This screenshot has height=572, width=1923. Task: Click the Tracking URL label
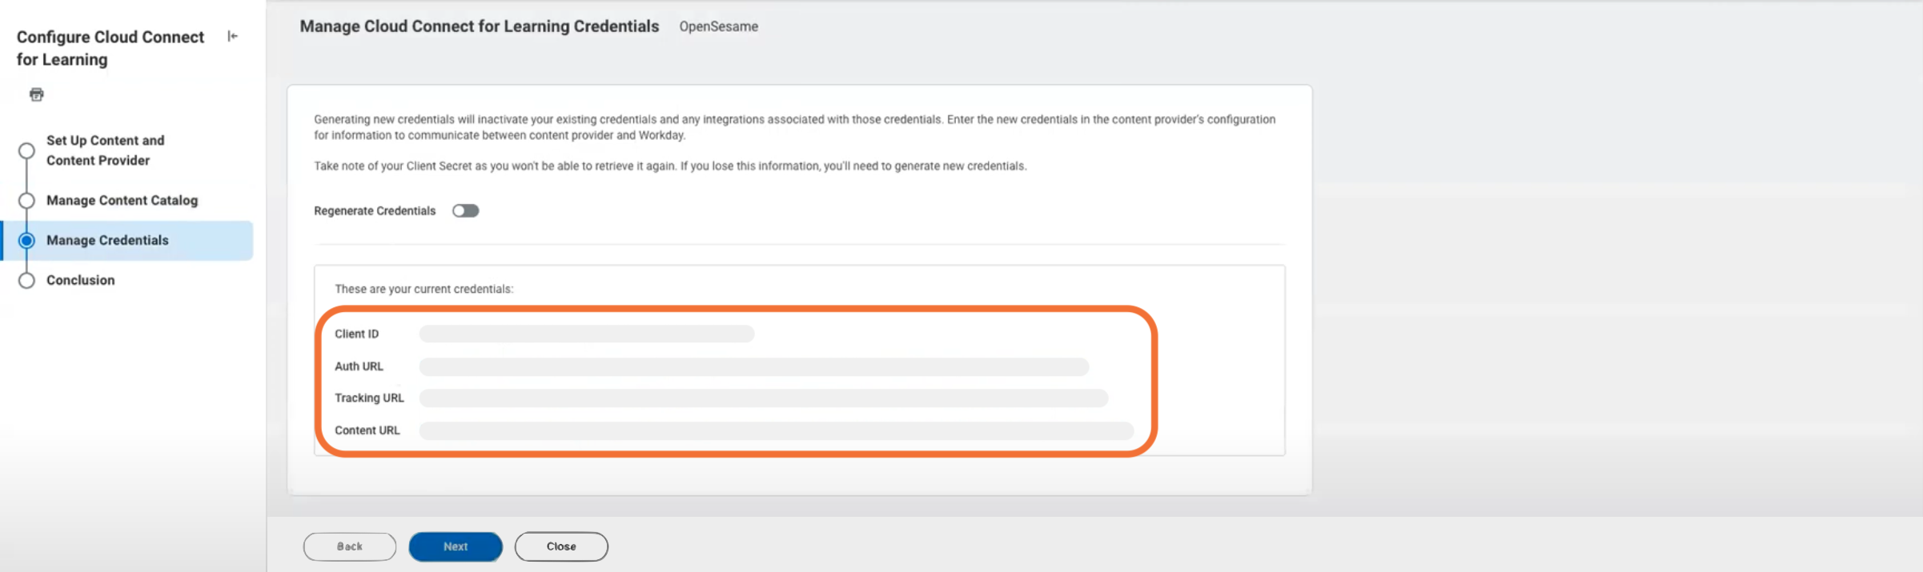click(x=369, y=398)
